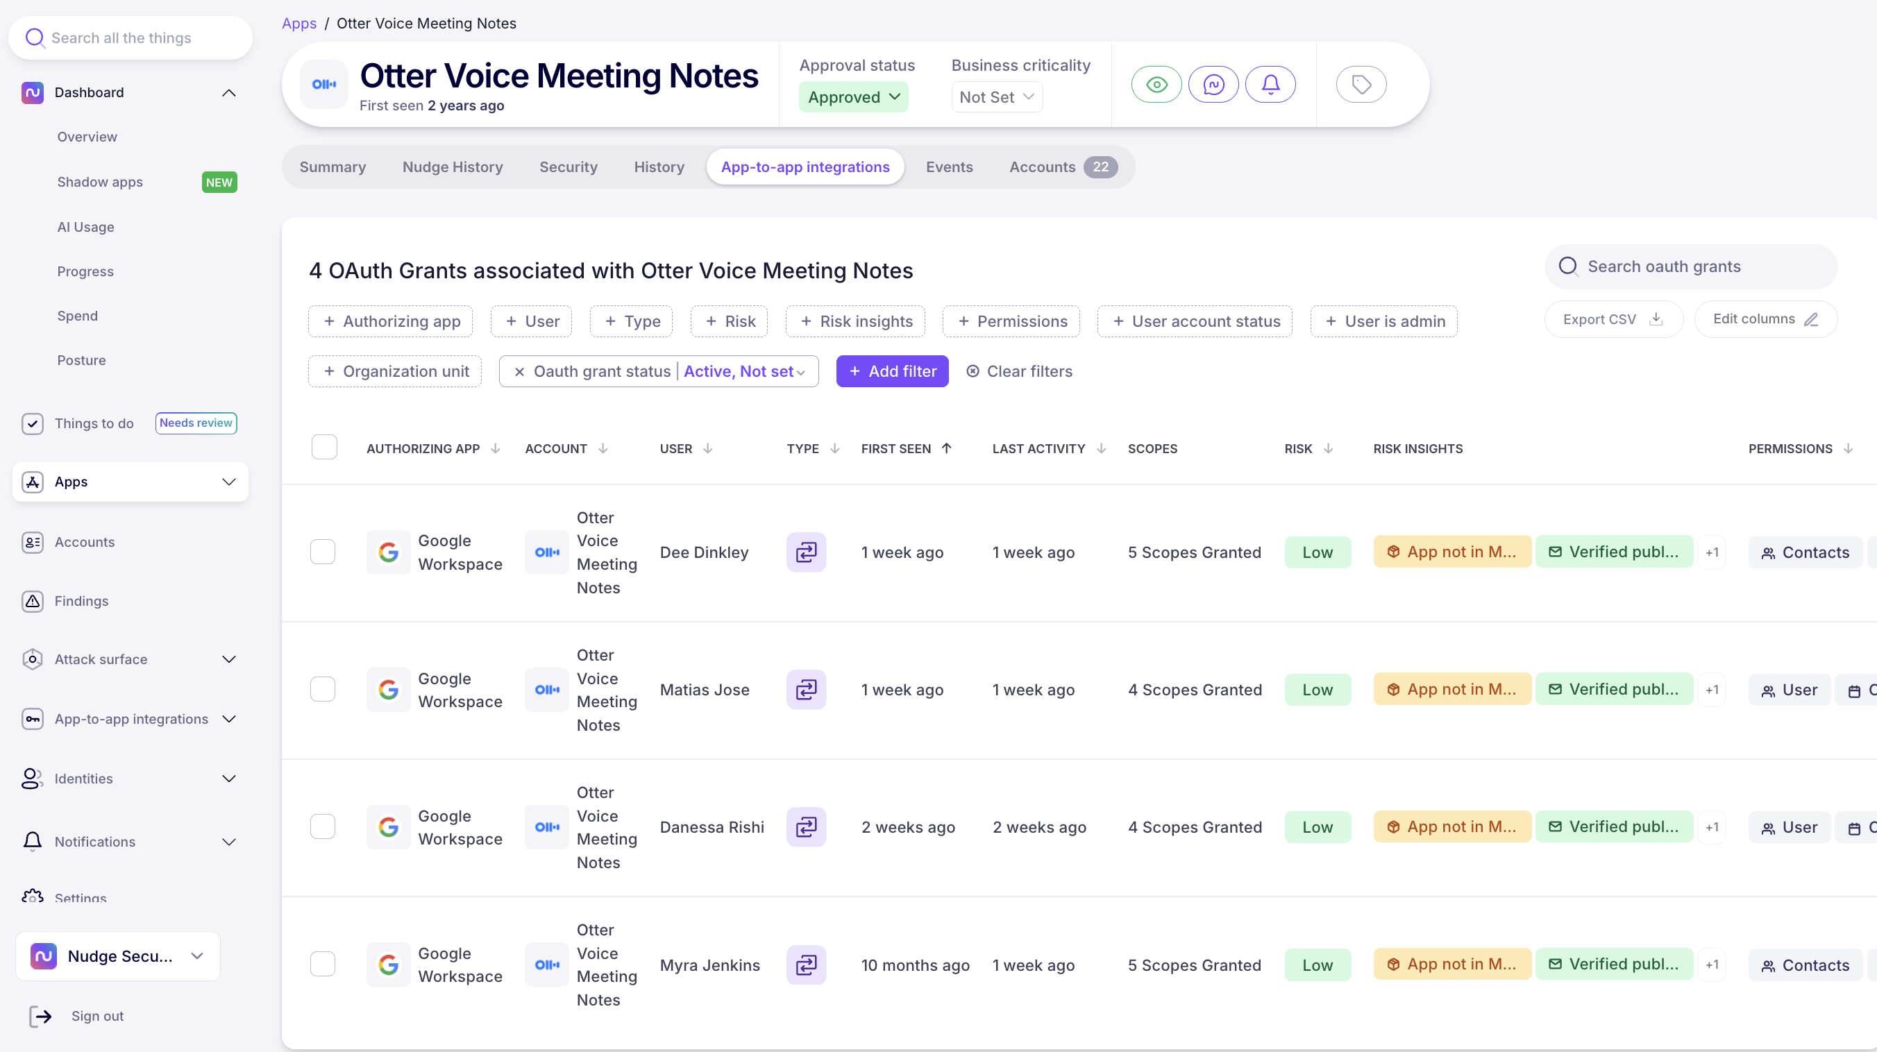Select the Matias Jose row checkbox
The width and height of the screenshot is (1877, 1052).
click(x=323, y=689)
